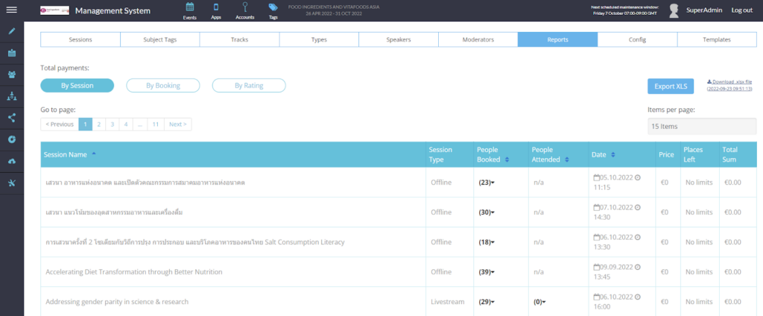Open the 15 Items per page dropdown

[x=702, y=126]
